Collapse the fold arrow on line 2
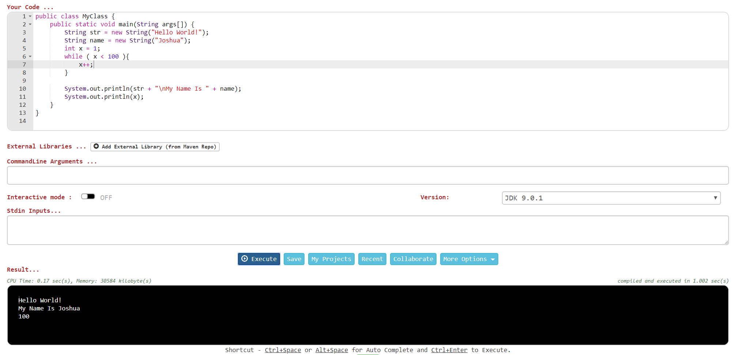This screenshot has width=733, height=355. point(30,24)
